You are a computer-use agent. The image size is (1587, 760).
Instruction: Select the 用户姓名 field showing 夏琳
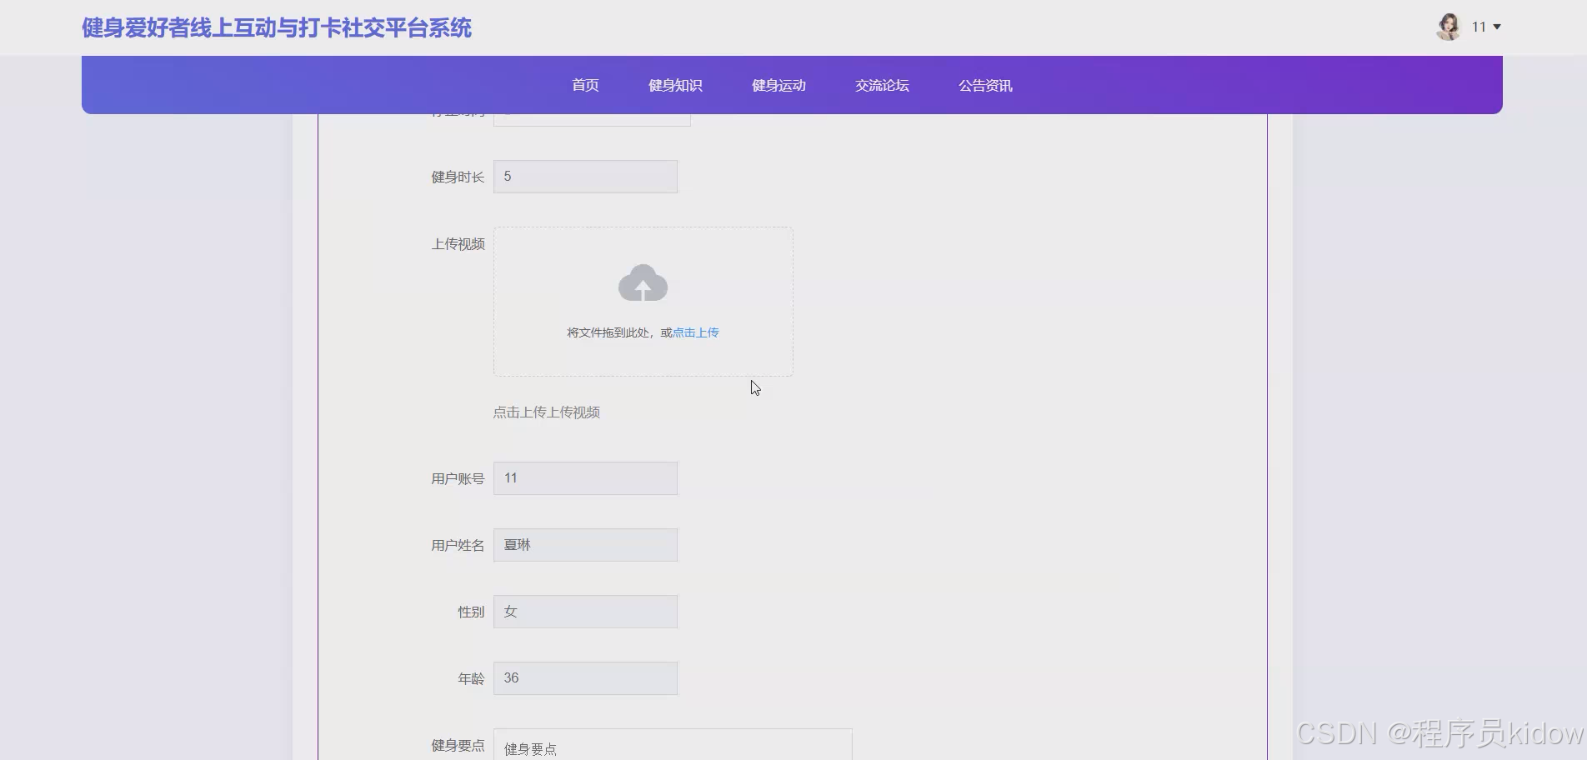585,544
